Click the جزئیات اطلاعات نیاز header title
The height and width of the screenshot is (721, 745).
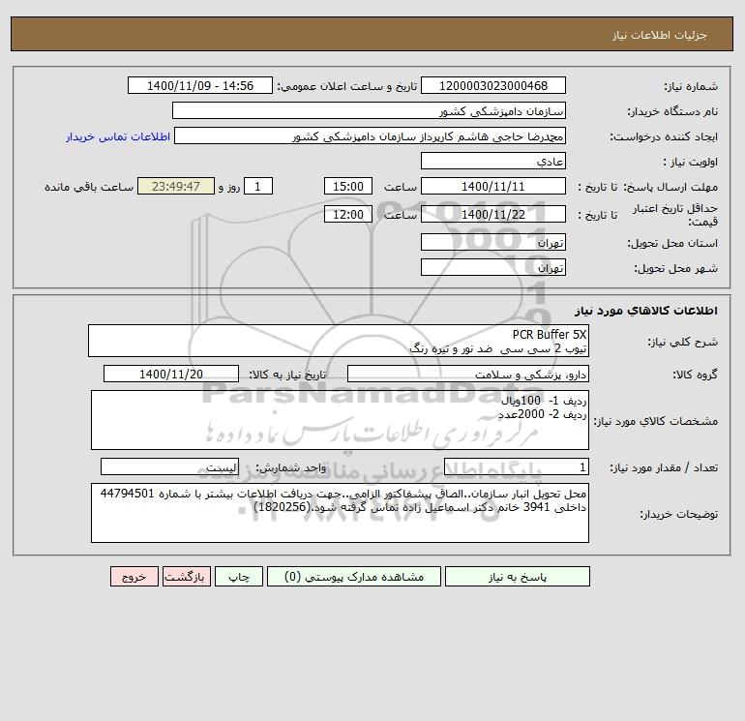pyautogui.click(x=660, y=35)
